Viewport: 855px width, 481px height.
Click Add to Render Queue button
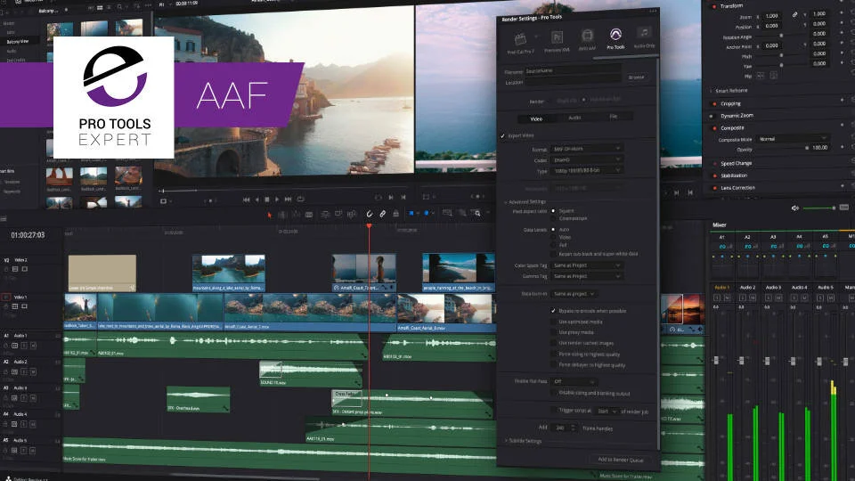pos(621,460)
